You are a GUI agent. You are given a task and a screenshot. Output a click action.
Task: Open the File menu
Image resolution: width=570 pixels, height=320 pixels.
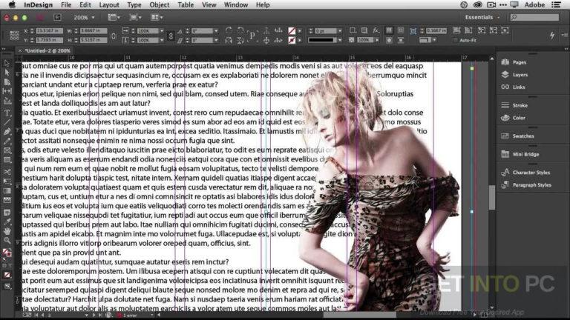click(x=66, y=4)
